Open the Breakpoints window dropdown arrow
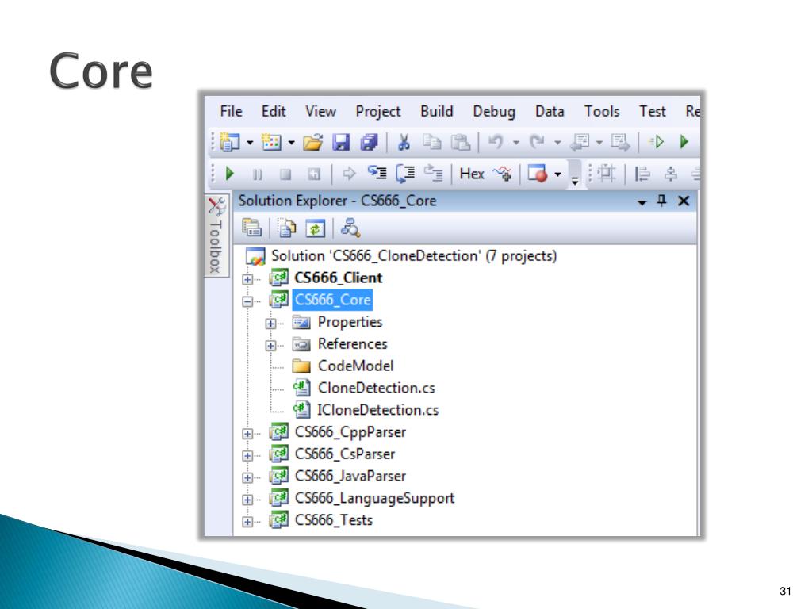Viewport: 812px width, 609px height. 557,174
